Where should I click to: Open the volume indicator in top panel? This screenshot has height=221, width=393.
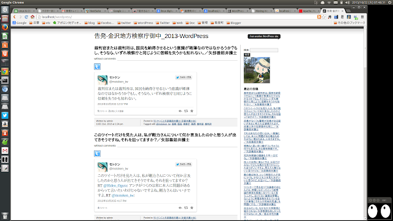coord(347,2)
